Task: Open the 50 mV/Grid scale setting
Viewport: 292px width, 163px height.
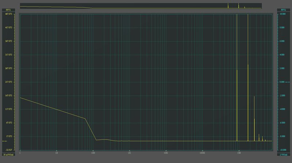Action: coord(8,155)
